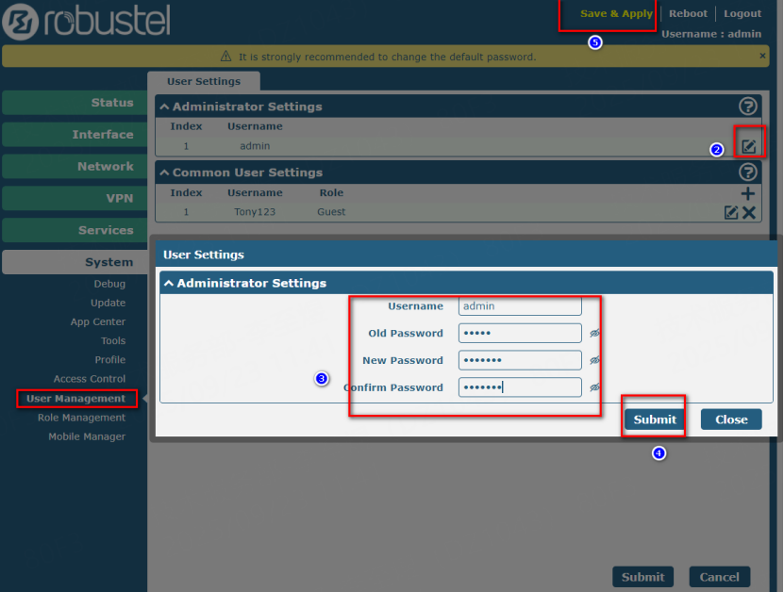The height and width of the screenshot is (592, 784).
Task: Click Save & Apply in header
Action: (615, 14)
